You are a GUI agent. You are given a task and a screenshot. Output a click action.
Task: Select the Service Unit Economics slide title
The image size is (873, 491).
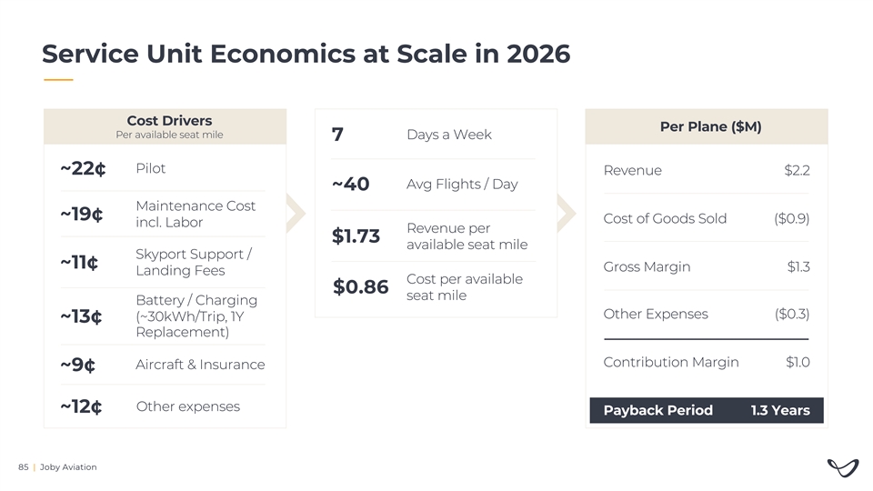click(306, 55)
